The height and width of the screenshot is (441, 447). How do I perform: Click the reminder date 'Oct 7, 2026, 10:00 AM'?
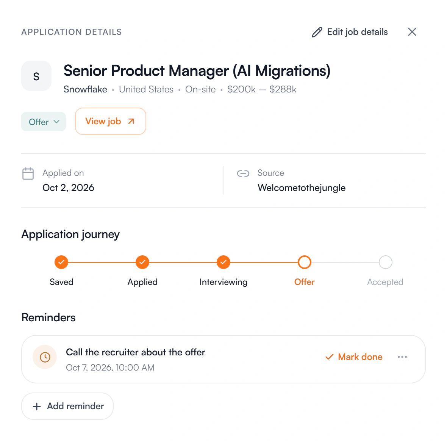pos(110,367)
